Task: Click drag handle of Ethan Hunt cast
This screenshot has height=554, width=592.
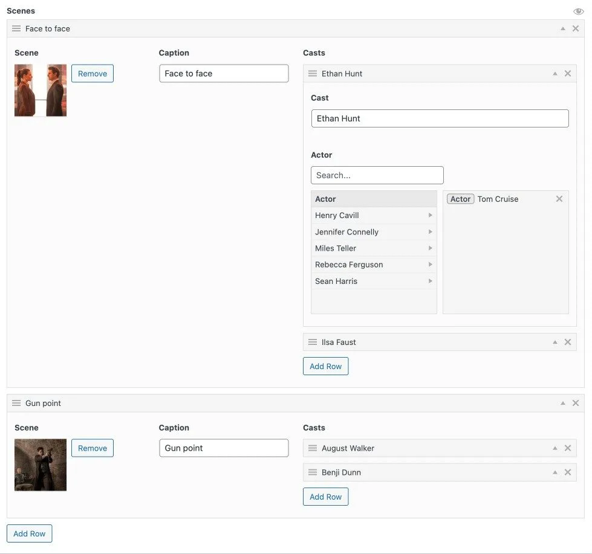Action: pyautogui.click(x=313, y=74)
